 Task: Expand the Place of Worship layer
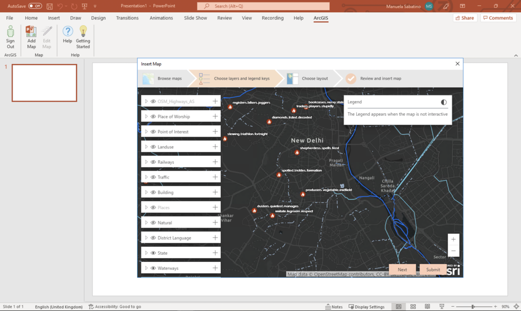point(146,116)
